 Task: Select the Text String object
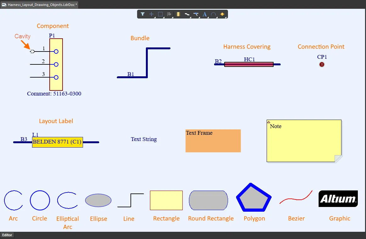144,139
